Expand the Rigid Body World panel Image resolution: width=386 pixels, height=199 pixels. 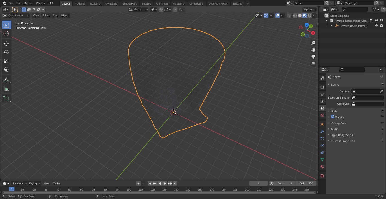[342, 135]
